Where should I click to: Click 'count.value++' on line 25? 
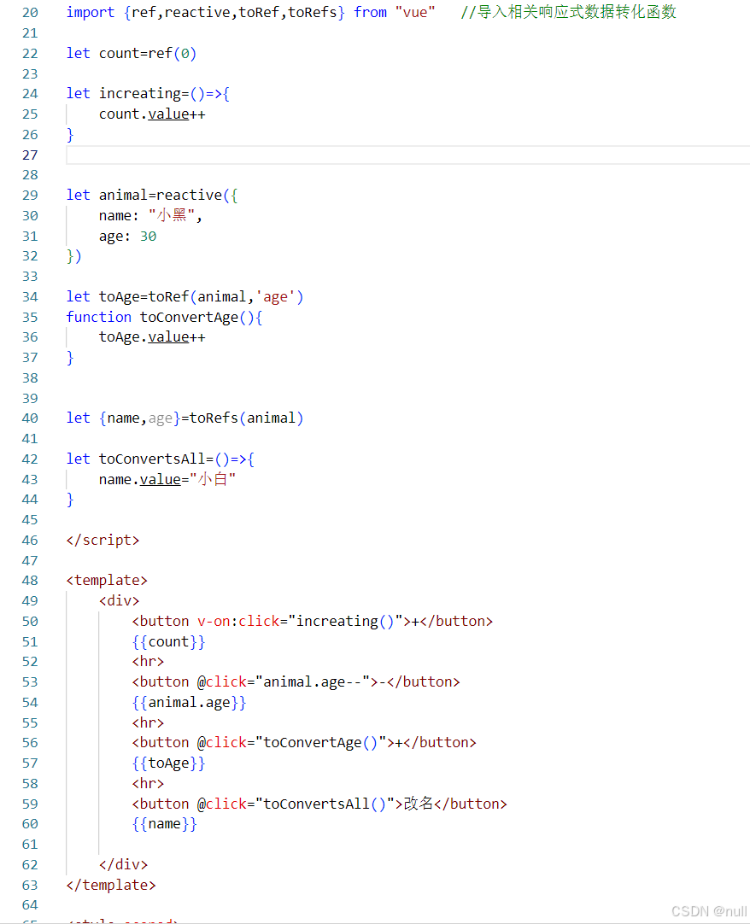(x=152, y=114)
